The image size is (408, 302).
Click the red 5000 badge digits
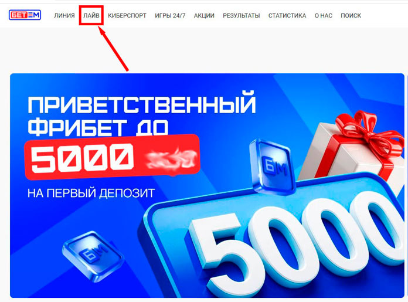point(82,158)
